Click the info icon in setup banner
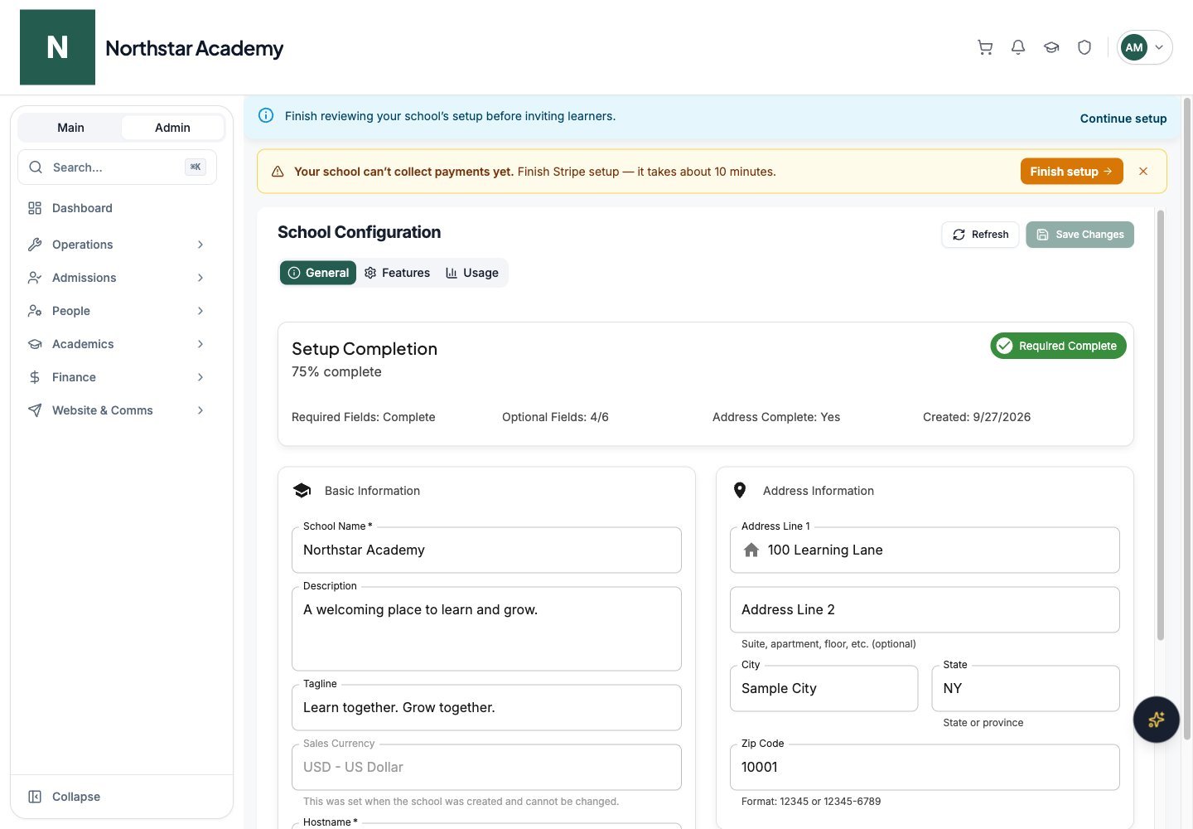 (x=266, y=116)
